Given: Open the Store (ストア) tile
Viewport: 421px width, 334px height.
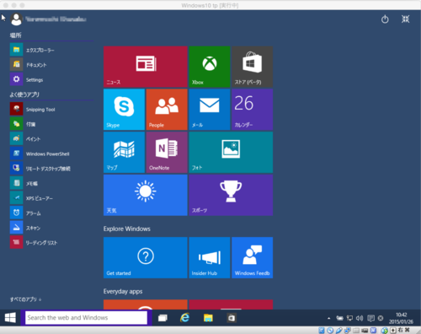Looking at the screenshot, I should pyautogui.click(x=252, y=67).
